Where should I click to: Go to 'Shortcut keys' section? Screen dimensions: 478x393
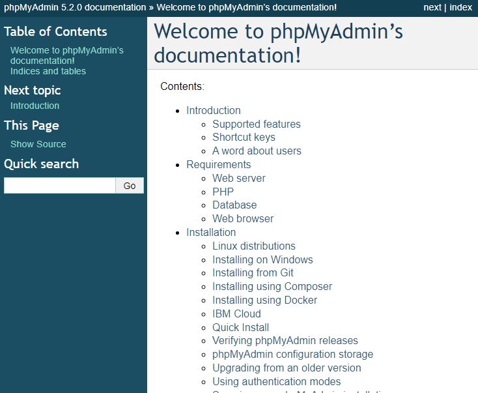click(244, 138)
